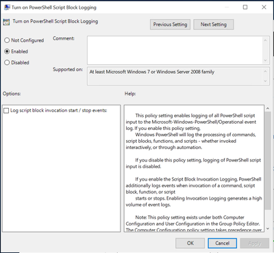This screenshot has height=253, width=274.
Task: Cancel the policy dialog
Action: click(223, 243)
